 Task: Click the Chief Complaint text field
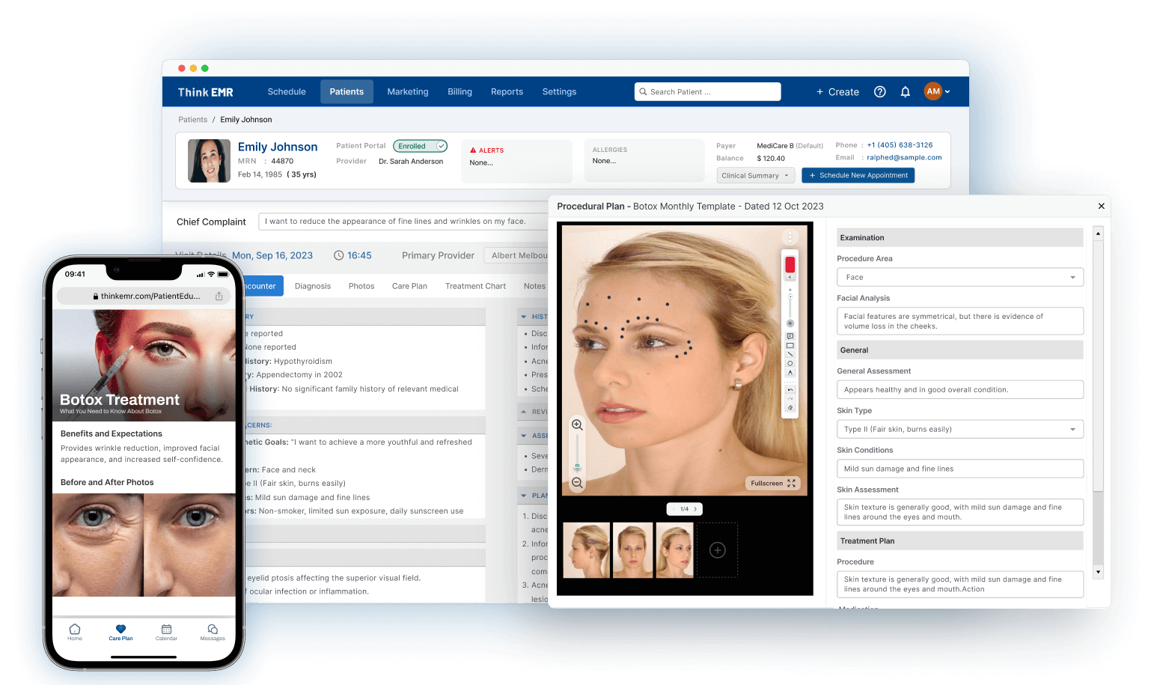pos(403,222)
